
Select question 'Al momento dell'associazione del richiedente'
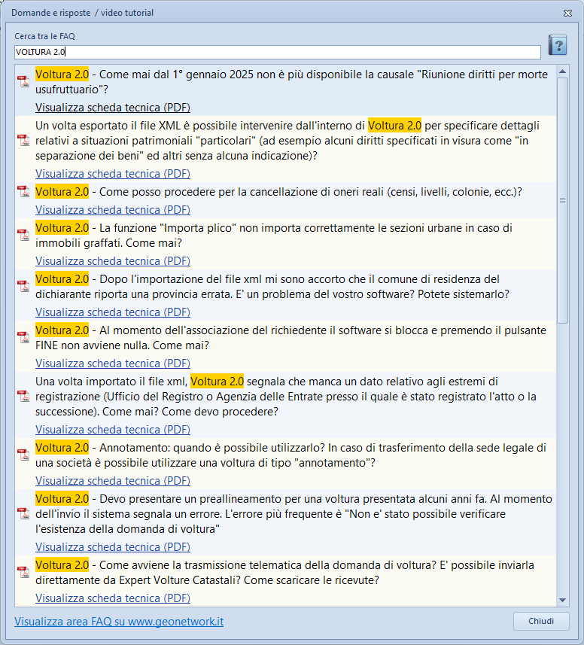tap(290, 338)
